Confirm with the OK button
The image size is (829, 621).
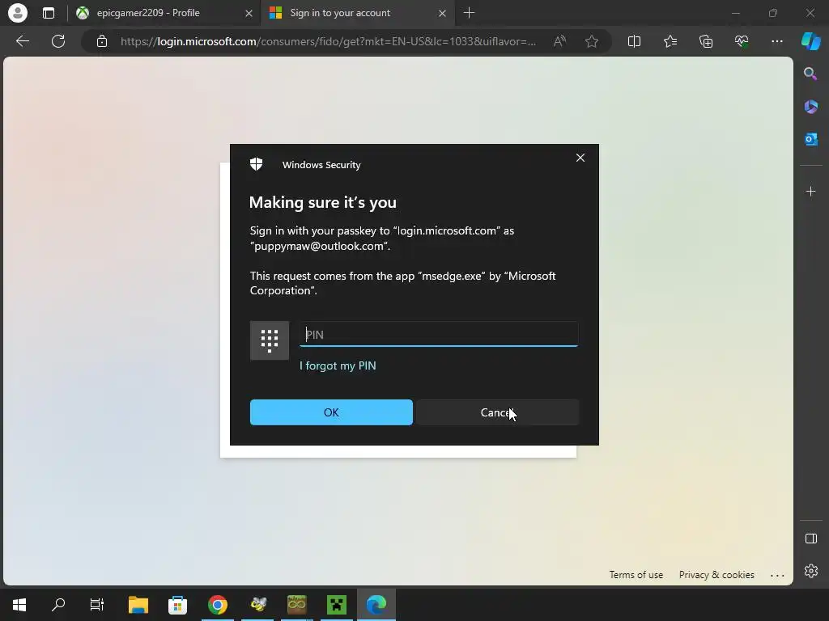[331, 412]
